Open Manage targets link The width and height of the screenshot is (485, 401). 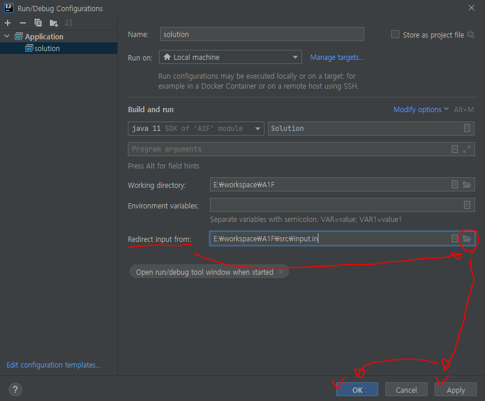337,58
